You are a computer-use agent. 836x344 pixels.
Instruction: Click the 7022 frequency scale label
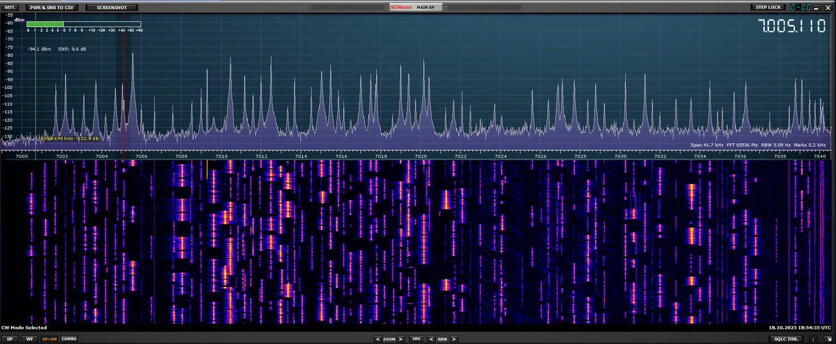pos(460,156)
